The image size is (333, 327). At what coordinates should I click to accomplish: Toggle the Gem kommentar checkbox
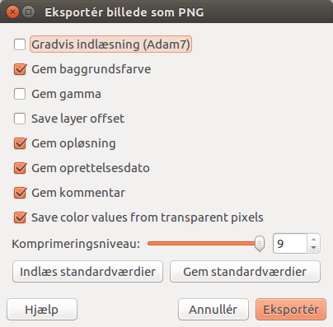(x=20, y=193)
